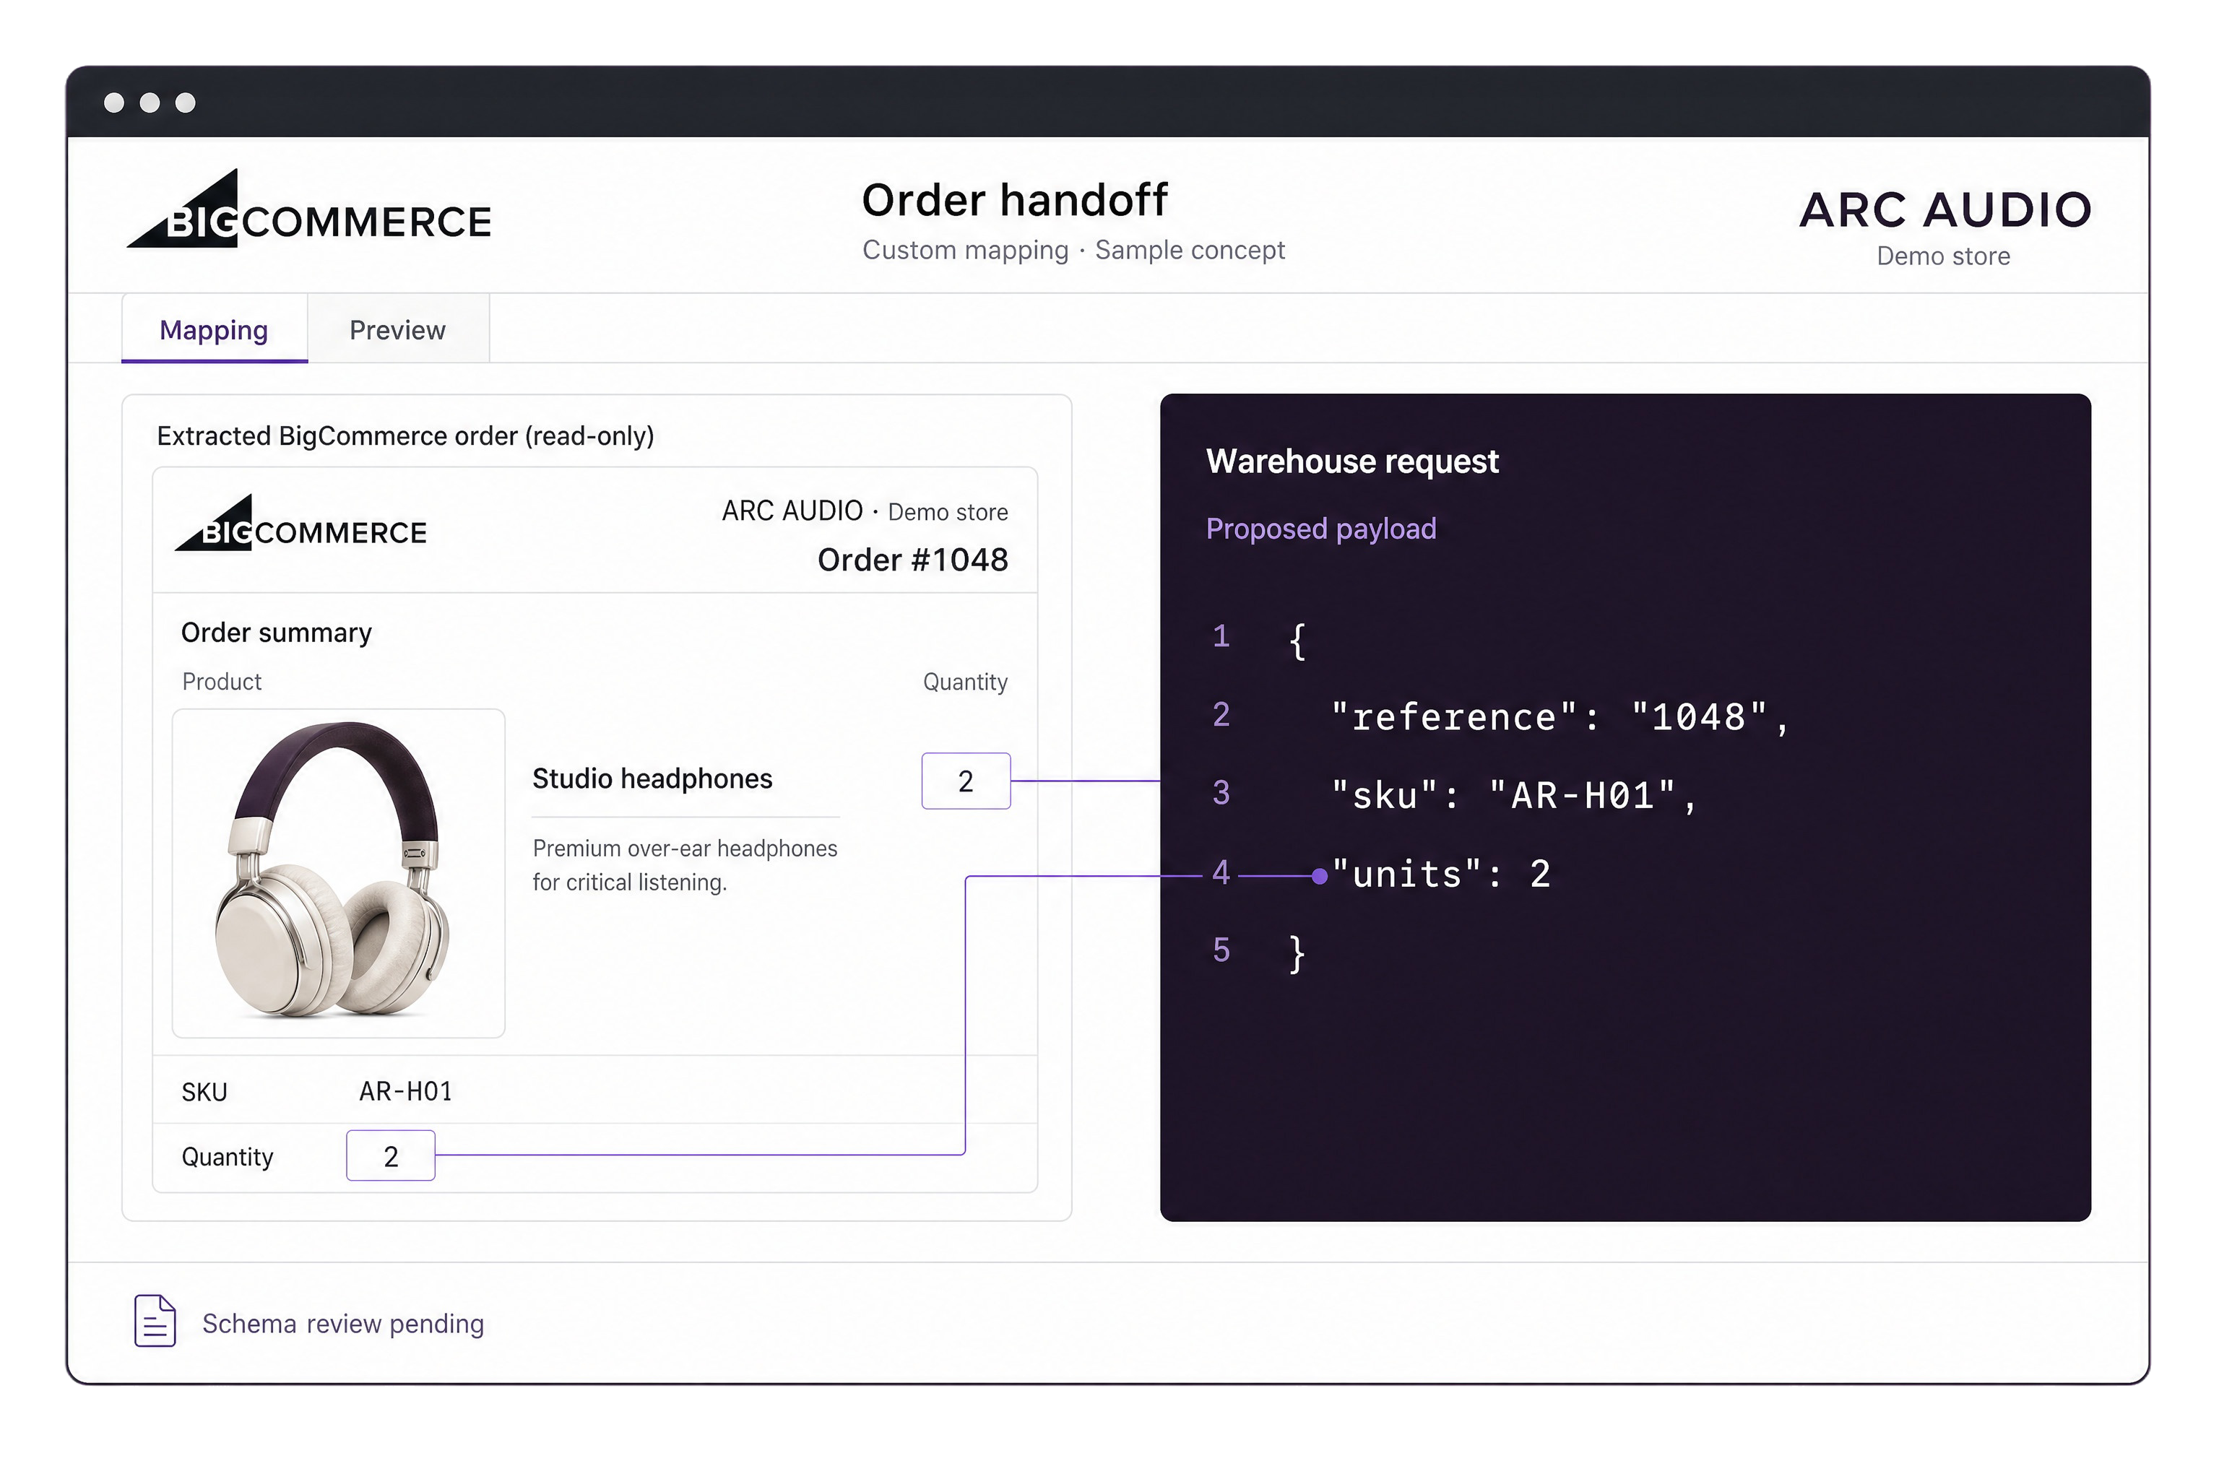This screenshot has width=2219, height=1479.
Task: Open the Preview tab
Action: click(397, 329)
